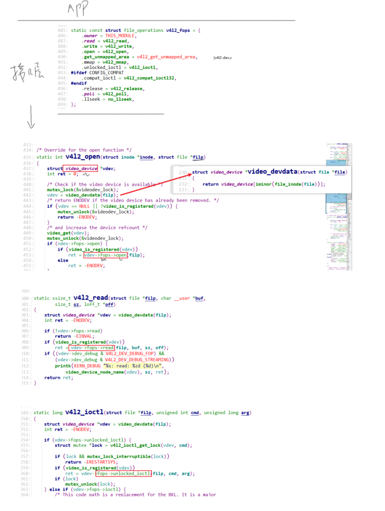385x511 pixels.
Task: Click CONFIG_COMPAT after #ifdef
Action: pos(106,73)
